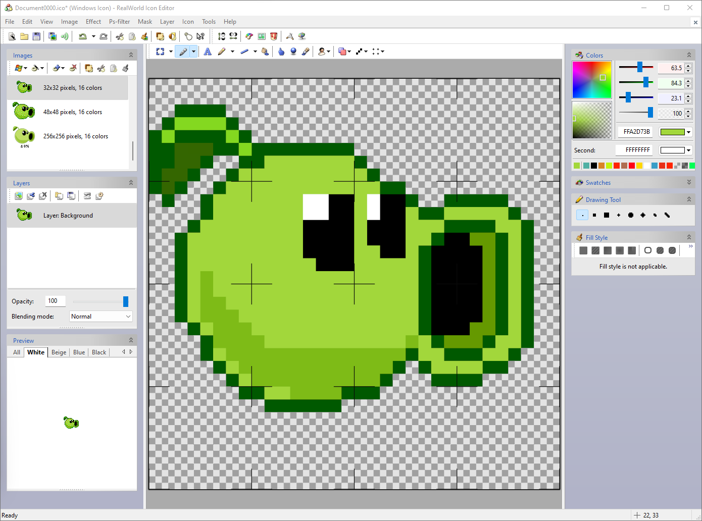Screen dimensions: 702x521
Task: Open the Blending mode Normal dropdown
Action: [101, 317]
